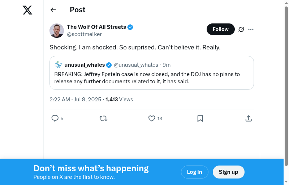Follow The Wolf Of All Streets
289x185 pixels.
click(220, 29)
